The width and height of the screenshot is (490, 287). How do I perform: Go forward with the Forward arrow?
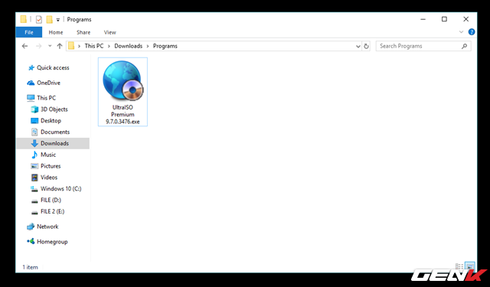pyautogui.click(x=38, y=46)
